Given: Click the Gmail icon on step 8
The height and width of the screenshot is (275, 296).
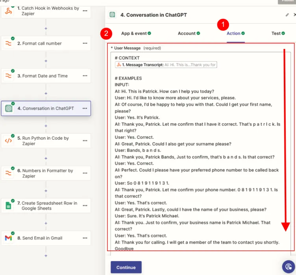Looking at the screenshot, I should point(8,238).
